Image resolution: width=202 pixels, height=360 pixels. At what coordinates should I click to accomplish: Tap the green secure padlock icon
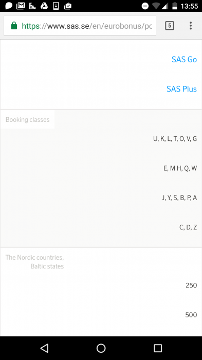pyautogui.click(x=14, y=26)
